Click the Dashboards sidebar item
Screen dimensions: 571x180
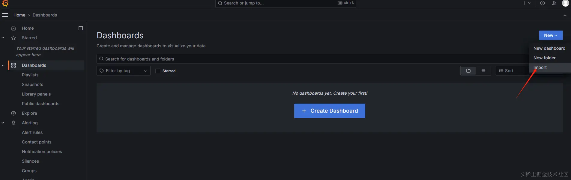point(46,65)
